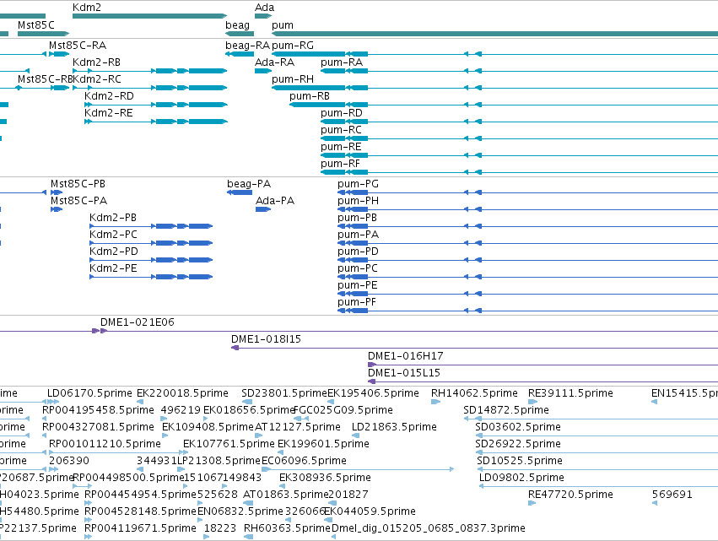The width and height of the screenshot is (718, 541).
Task: Click the pum-RB transcript label
Action: (310, 96)
